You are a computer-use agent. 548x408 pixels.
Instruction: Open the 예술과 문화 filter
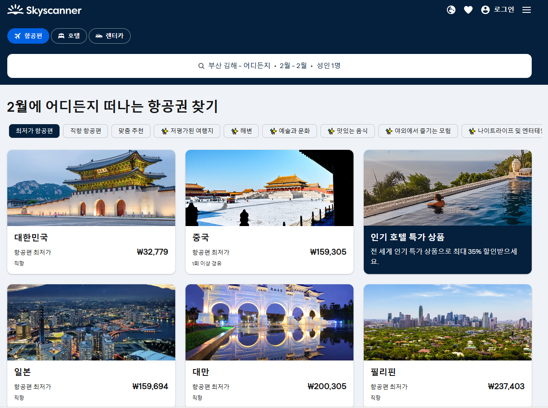click(x=289, y=131)
